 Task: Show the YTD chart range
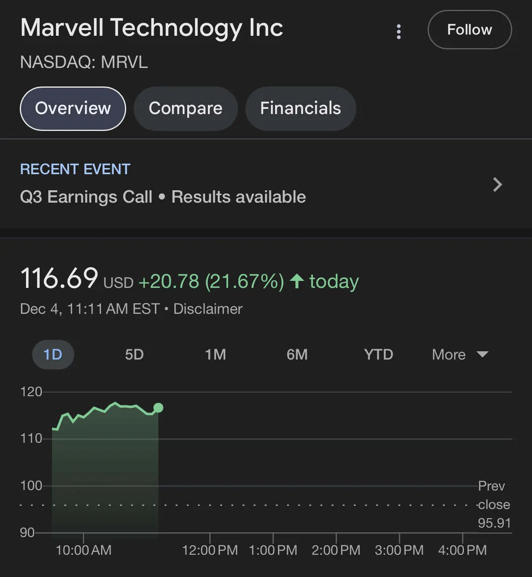click(379, 354)
